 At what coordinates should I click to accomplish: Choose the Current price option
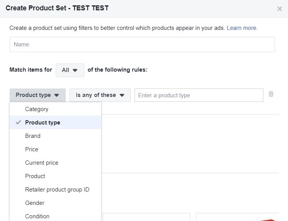coord(42,163)
